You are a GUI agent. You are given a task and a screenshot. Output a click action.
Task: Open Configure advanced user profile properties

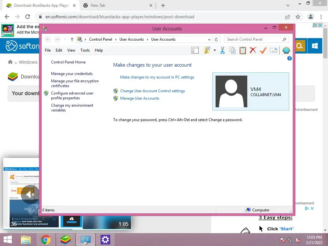72,95
